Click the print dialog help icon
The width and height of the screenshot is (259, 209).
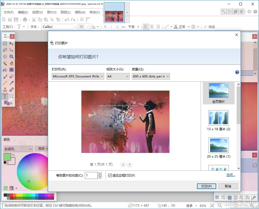click(237, 72)
